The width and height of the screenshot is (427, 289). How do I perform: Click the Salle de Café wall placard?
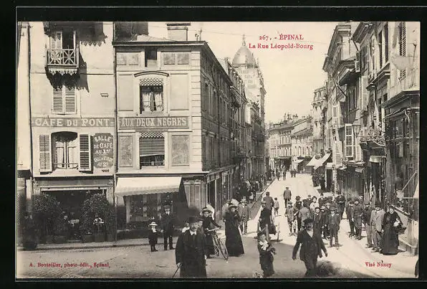tap(103, 151)
